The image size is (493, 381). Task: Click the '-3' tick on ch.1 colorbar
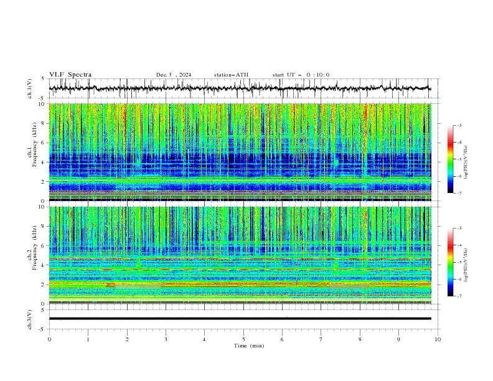[459, 125]
